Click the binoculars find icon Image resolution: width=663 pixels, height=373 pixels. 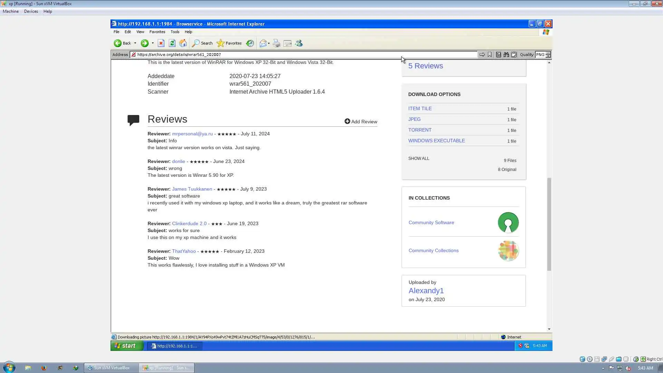click(506, 55)
